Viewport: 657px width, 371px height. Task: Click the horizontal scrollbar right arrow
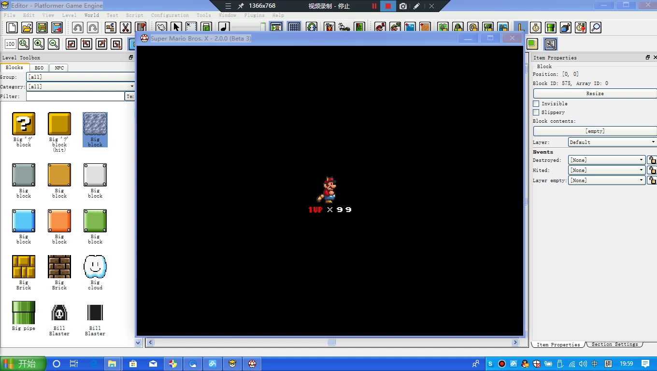(x=515, y=342)
